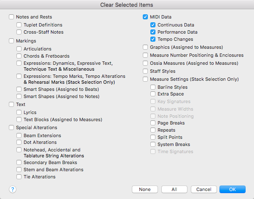Select the Repeats checkbox
The width and height of the screenshot is (254, 199).
pyautogui.click(x=153, y=130)
